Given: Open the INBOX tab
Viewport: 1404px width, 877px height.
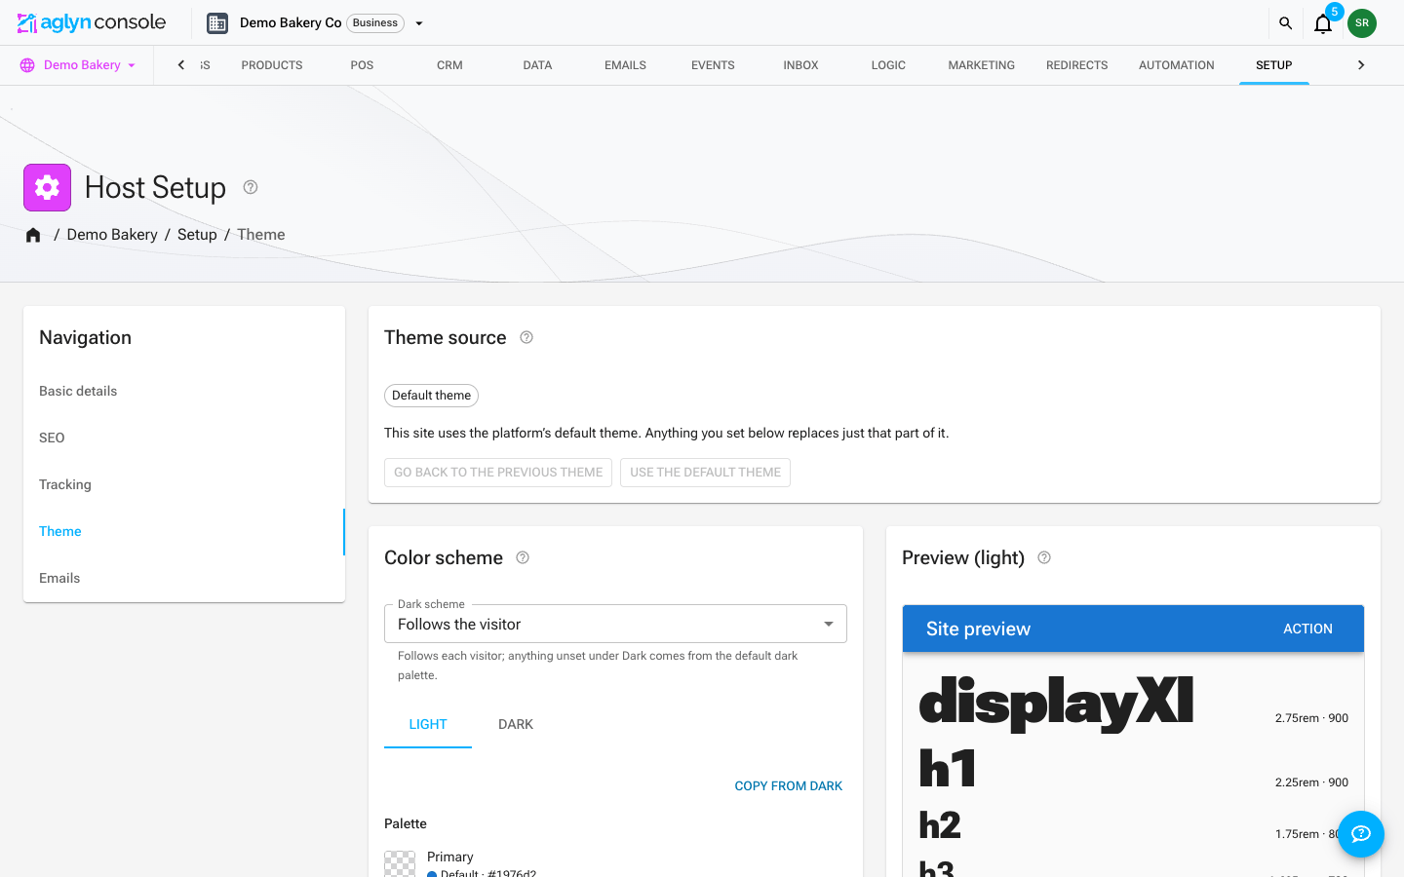Looking at the screenshot, I should click(800, 65).
